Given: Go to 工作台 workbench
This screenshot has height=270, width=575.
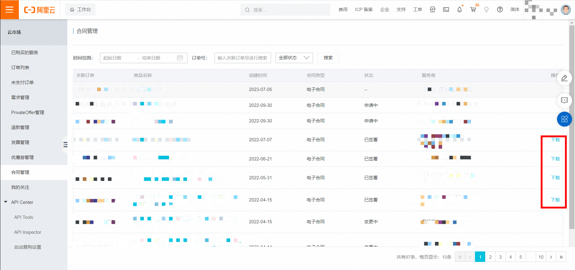Looking at the screenshot, I should [80, 10].
